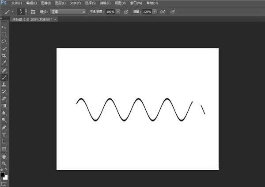Select the Eraser tool
Image resolution: width=265 pixels, height=187 pixels.
4,98
